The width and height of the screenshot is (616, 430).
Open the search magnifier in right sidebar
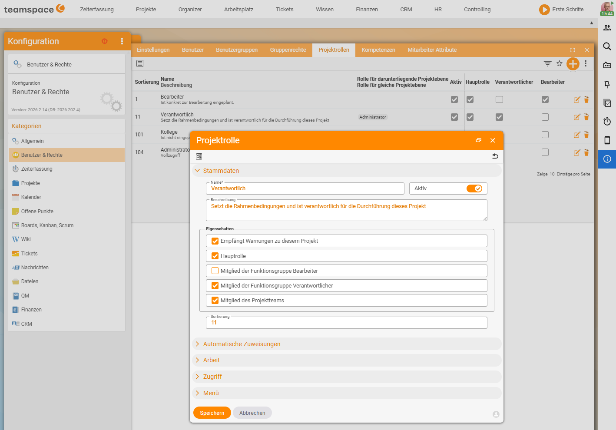coord(607,46)
